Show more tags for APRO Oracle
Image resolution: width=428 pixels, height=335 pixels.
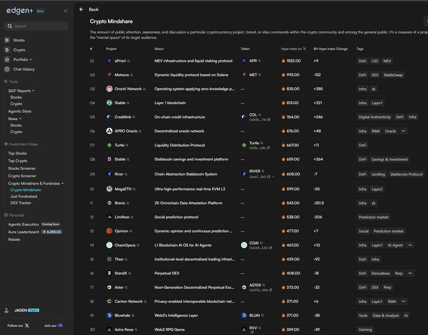(403, 131)
